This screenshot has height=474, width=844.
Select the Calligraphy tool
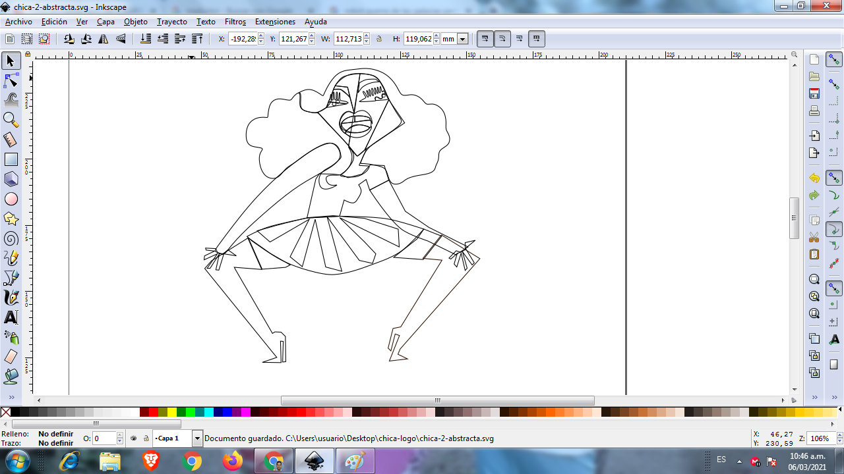[x=11, y=298]
